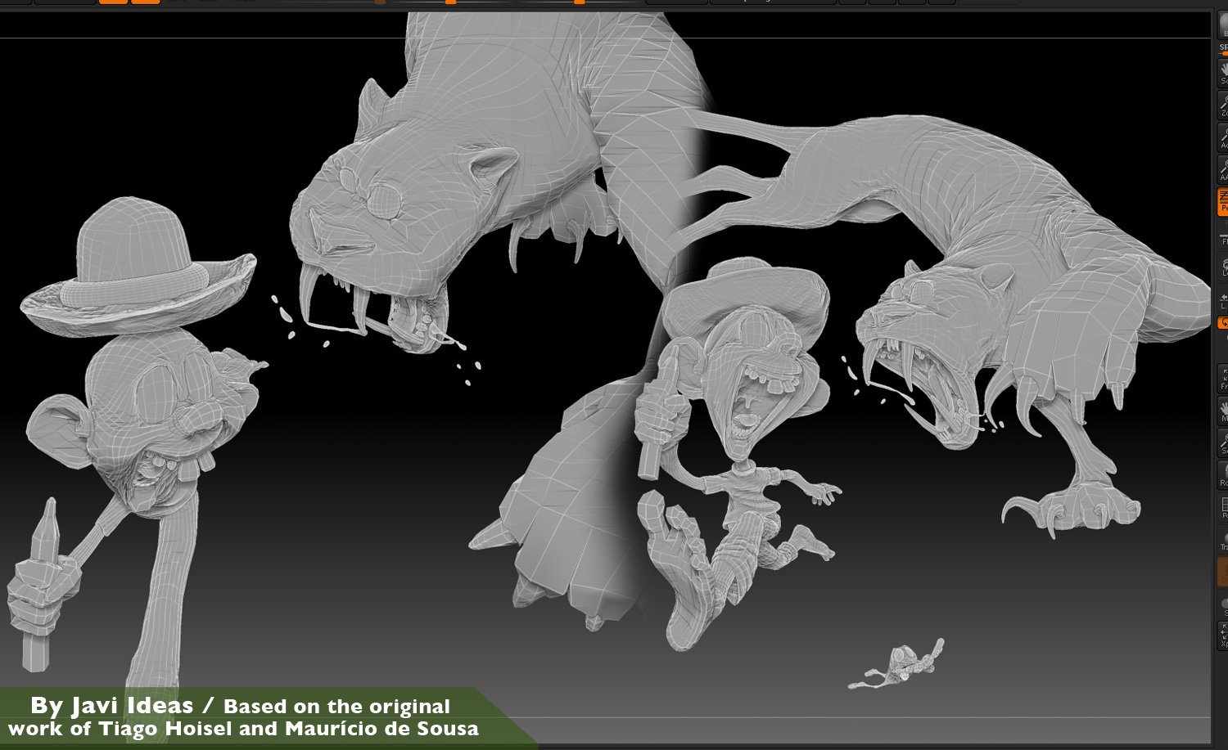Click the Xpose explode subtools button
Screen dimensions: 1228x750
[x=1223, y=635]
